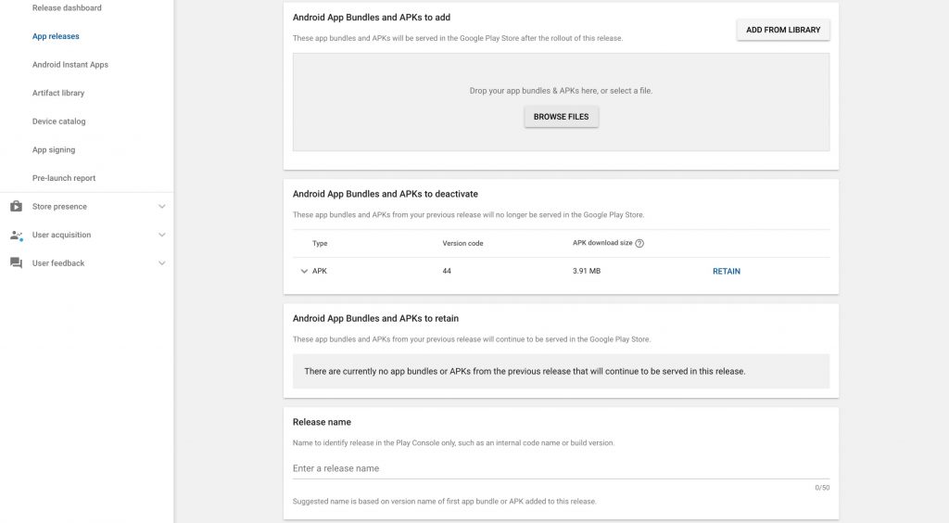Click the Version code column header
The image size is (949, 523).
(462, 243)
